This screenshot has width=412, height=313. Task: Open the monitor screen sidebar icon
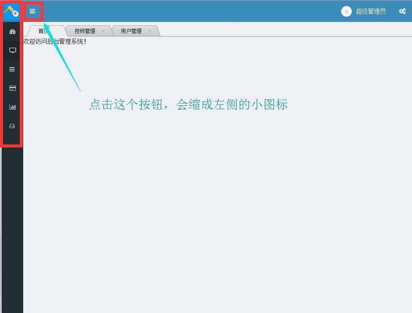[12, 50]
